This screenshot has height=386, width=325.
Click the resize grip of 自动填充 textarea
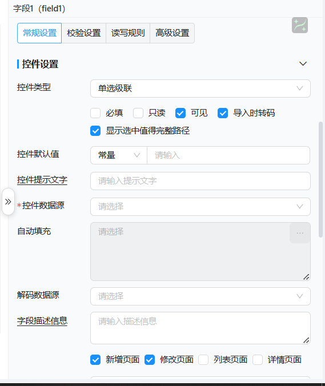pos(306,277)
